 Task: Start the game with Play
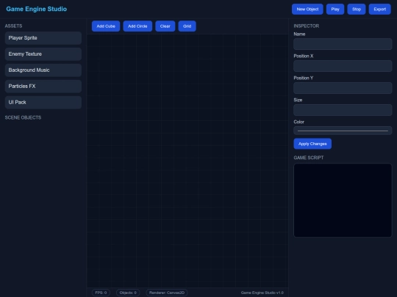(335, 9)
